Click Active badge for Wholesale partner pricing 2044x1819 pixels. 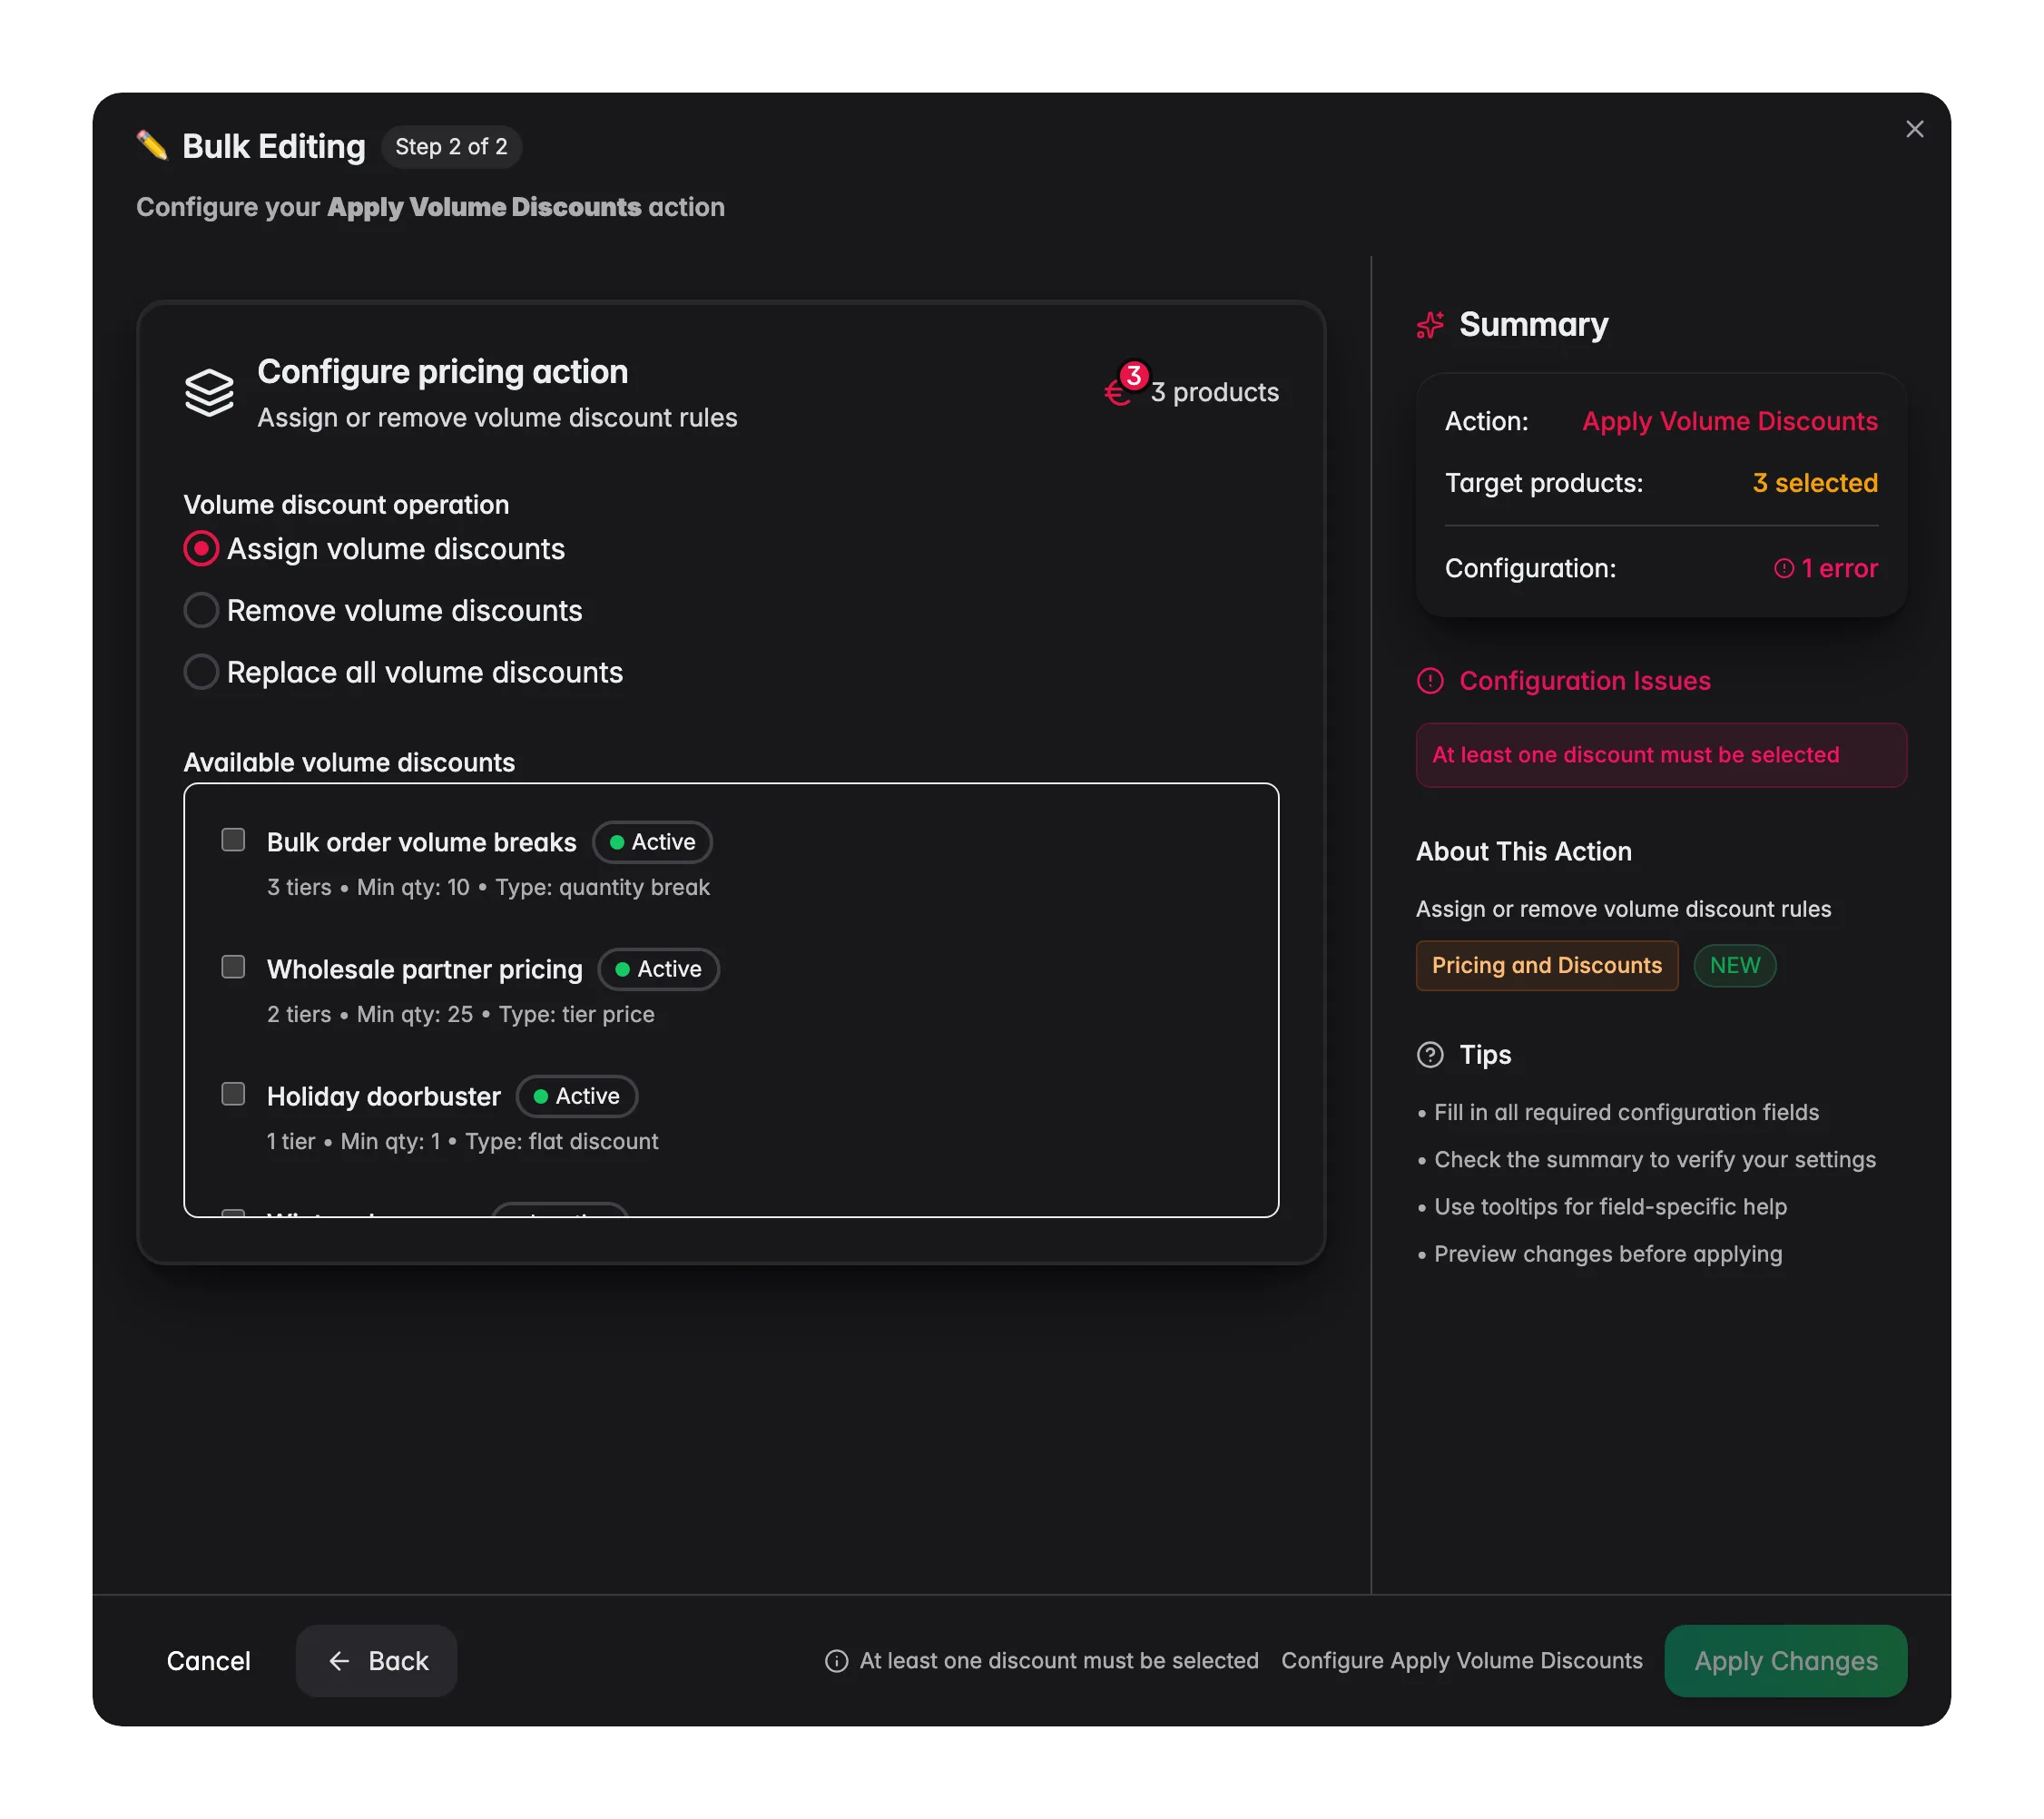tap(658, 969)
